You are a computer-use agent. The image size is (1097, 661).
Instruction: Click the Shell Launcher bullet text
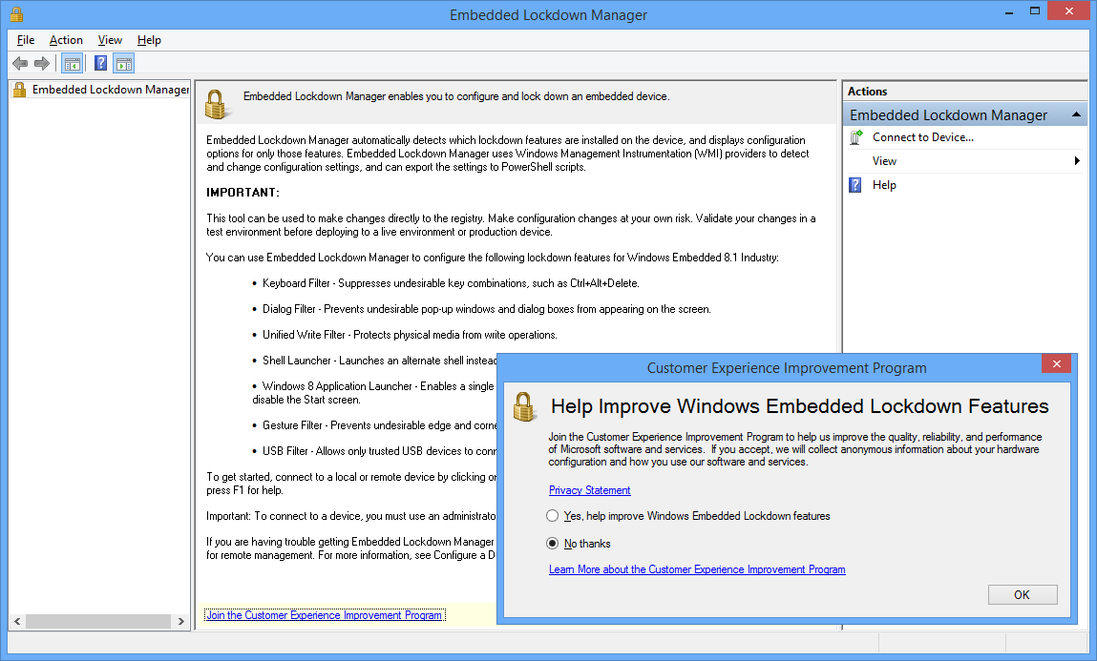(x=379, y=361)
